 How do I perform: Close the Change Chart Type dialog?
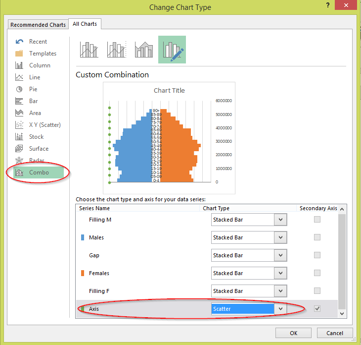pyautogui.click(x=346, y=5)
